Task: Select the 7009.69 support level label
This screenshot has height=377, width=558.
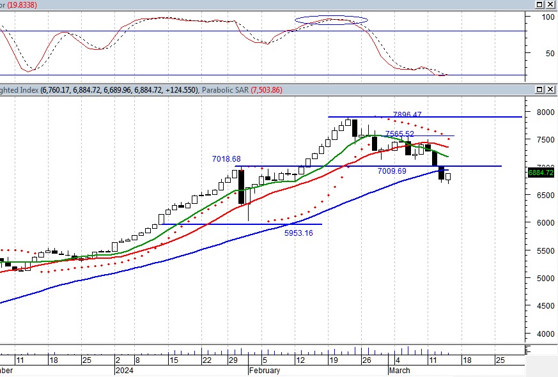Action: click(x=391, y=171)
